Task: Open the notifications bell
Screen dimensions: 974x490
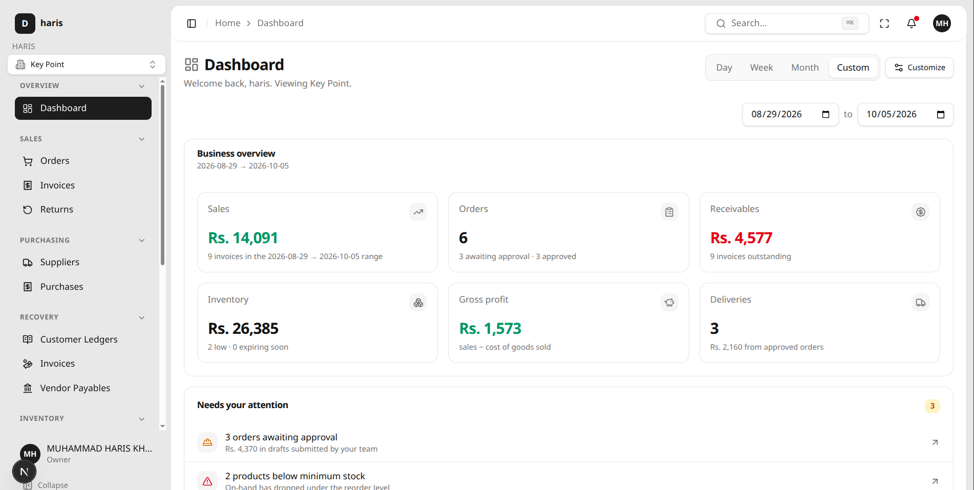Action: (912, 24)
